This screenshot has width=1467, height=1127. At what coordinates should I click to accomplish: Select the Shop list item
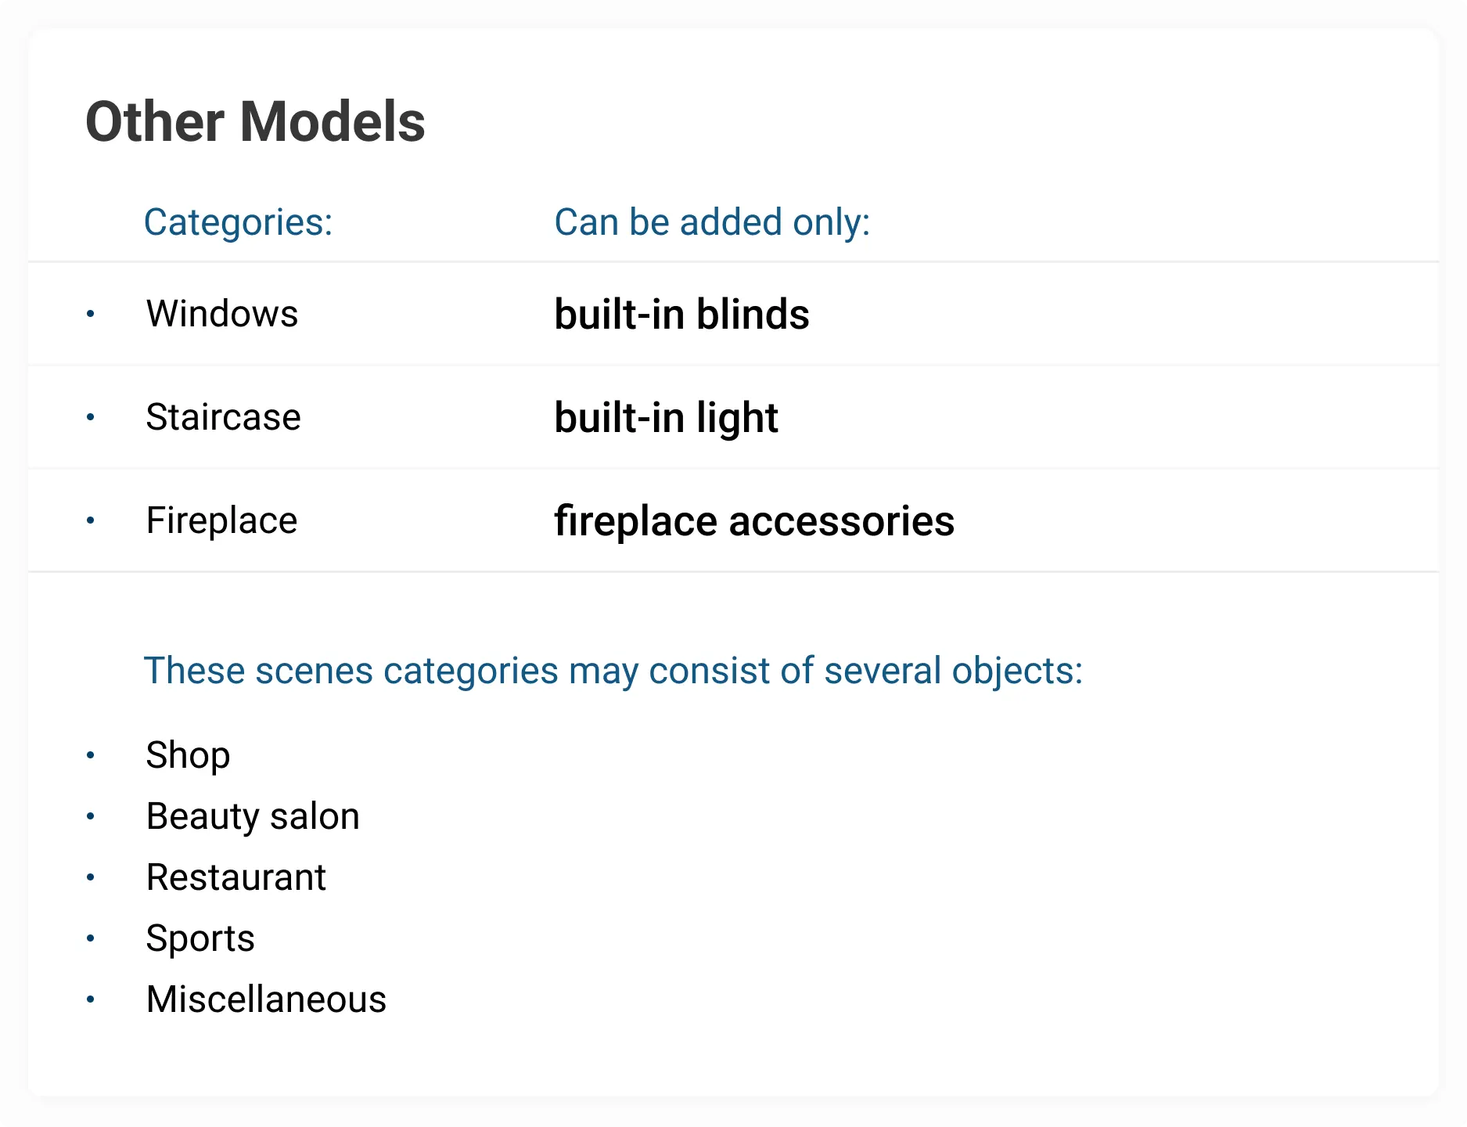(188, 755)
